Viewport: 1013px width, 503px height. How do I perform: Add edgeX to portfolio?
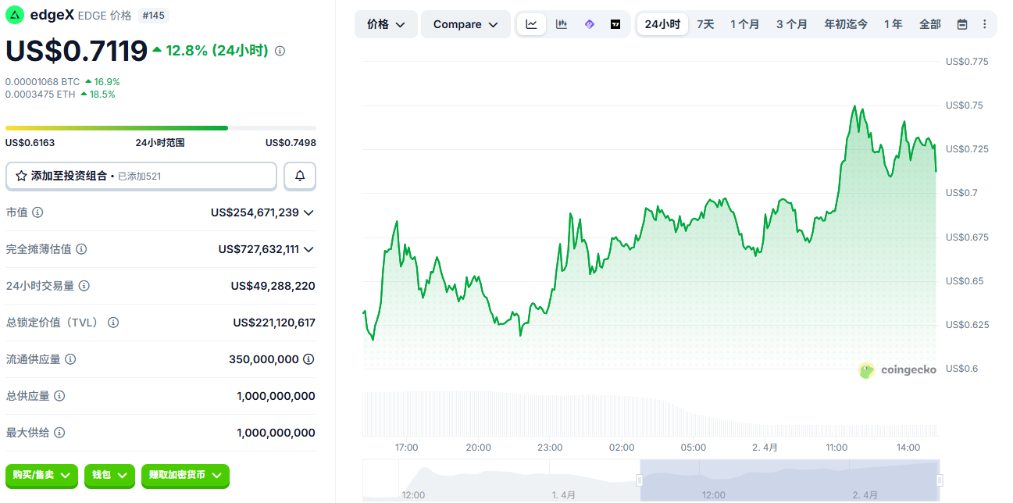[141, 177]
